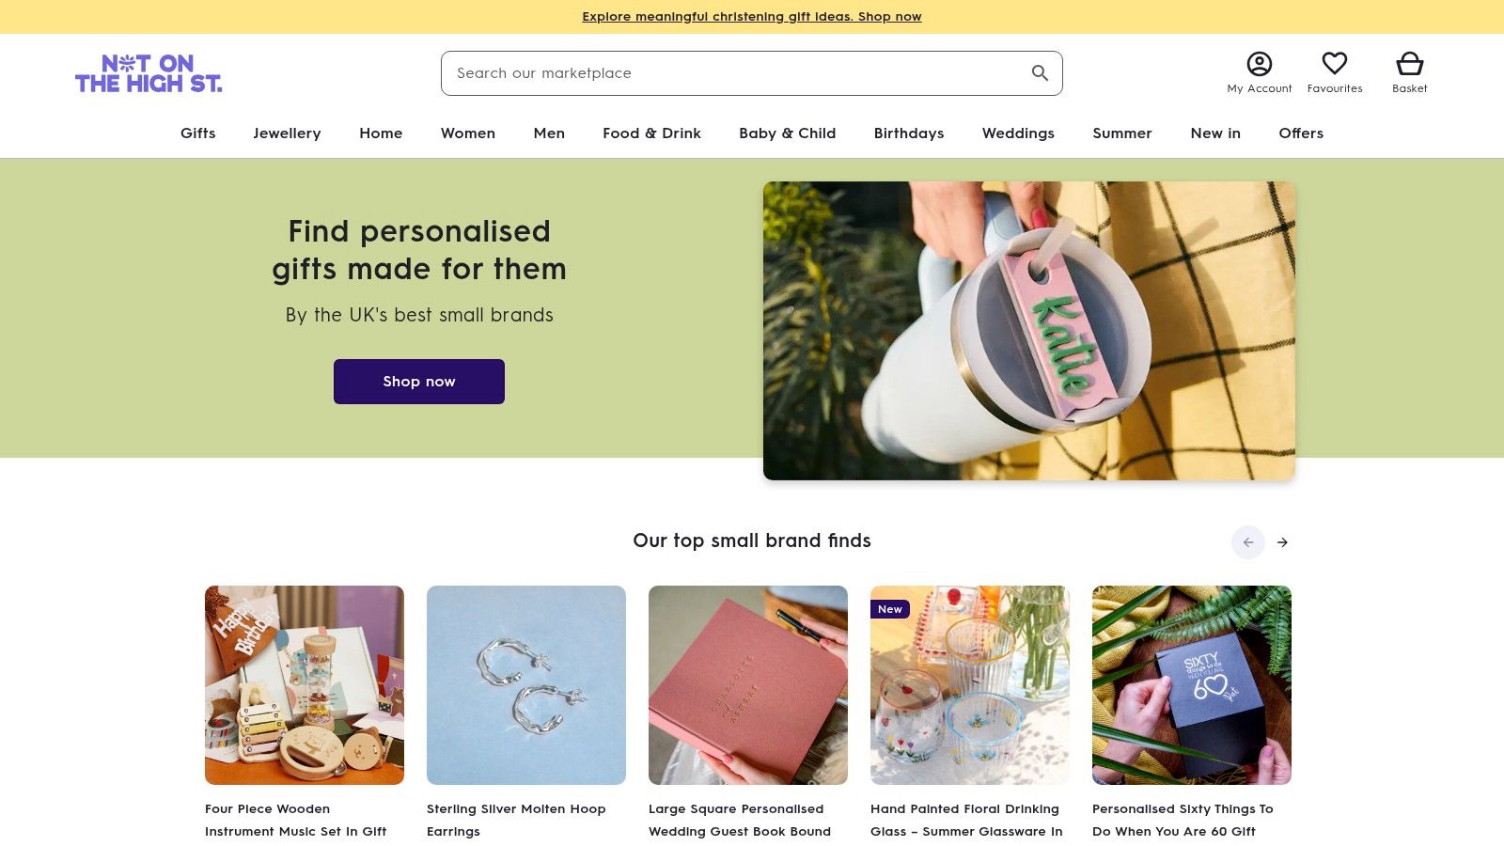This screenshot has height=846, width=1504.
Task: Open Sterling Silver Molten Hoop Earrings thumbnail
Action: click(x=526, y=685)
